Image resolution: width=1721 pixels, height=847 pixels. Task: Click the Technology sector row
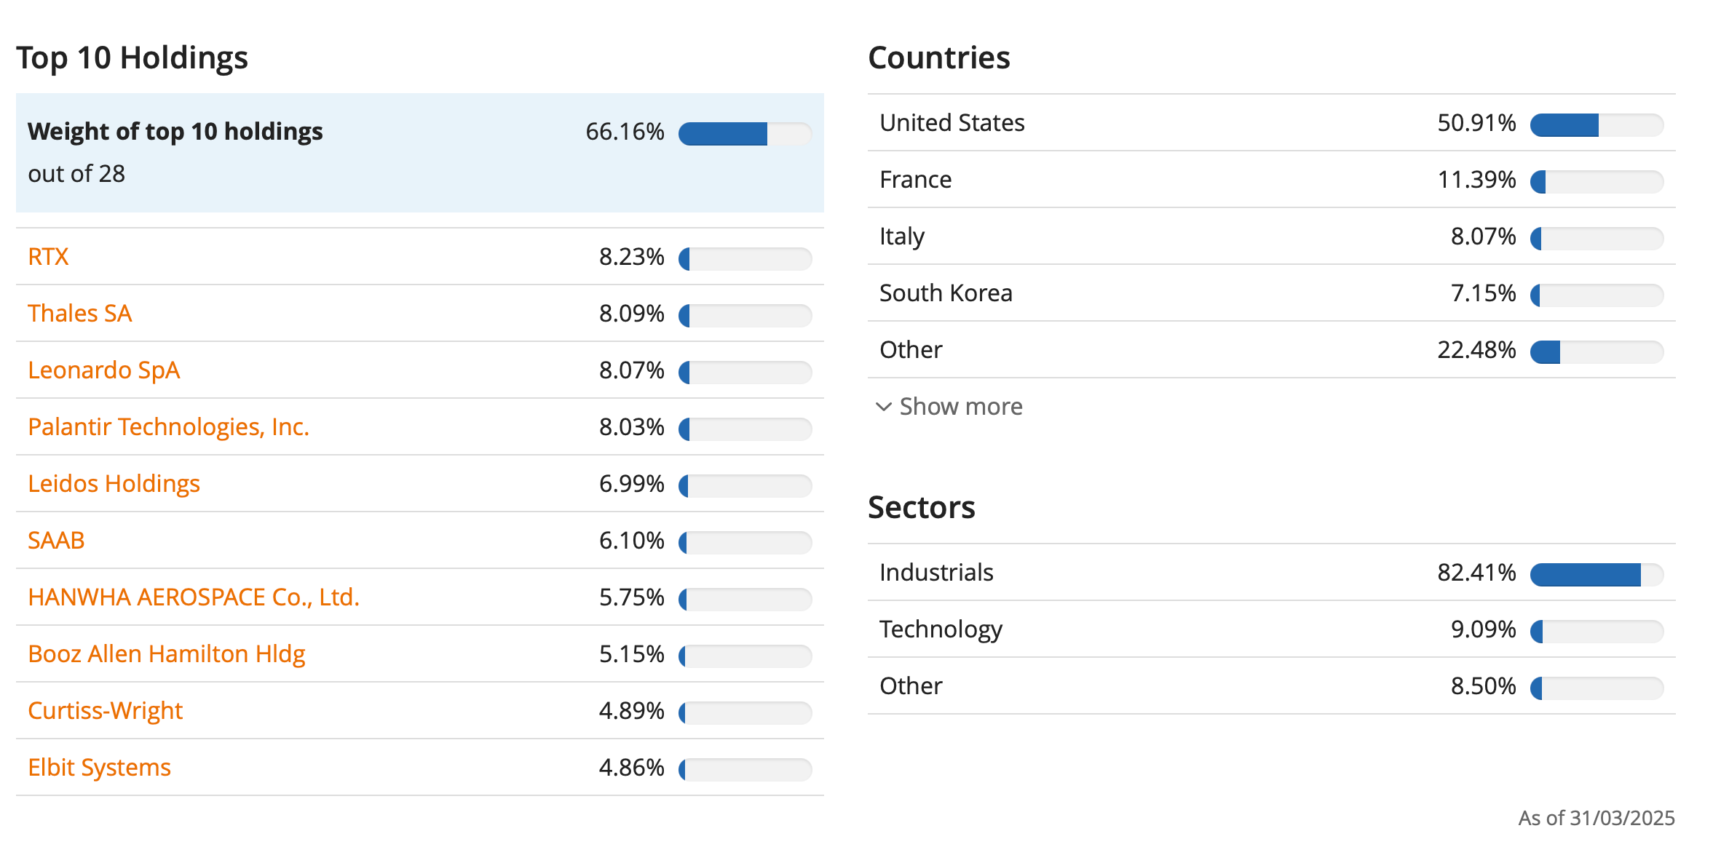pyautogui.click(x=1272, y=629)
